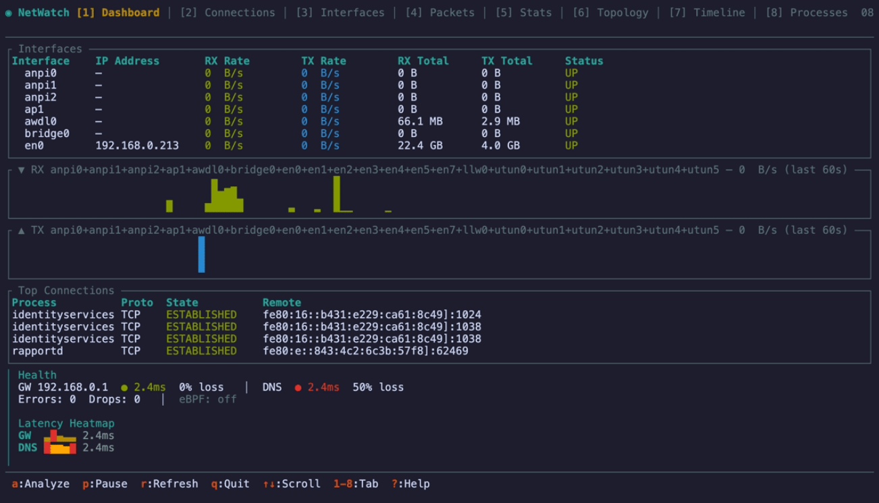Click the q:Quit shortcut

click(x=230, y=484)
